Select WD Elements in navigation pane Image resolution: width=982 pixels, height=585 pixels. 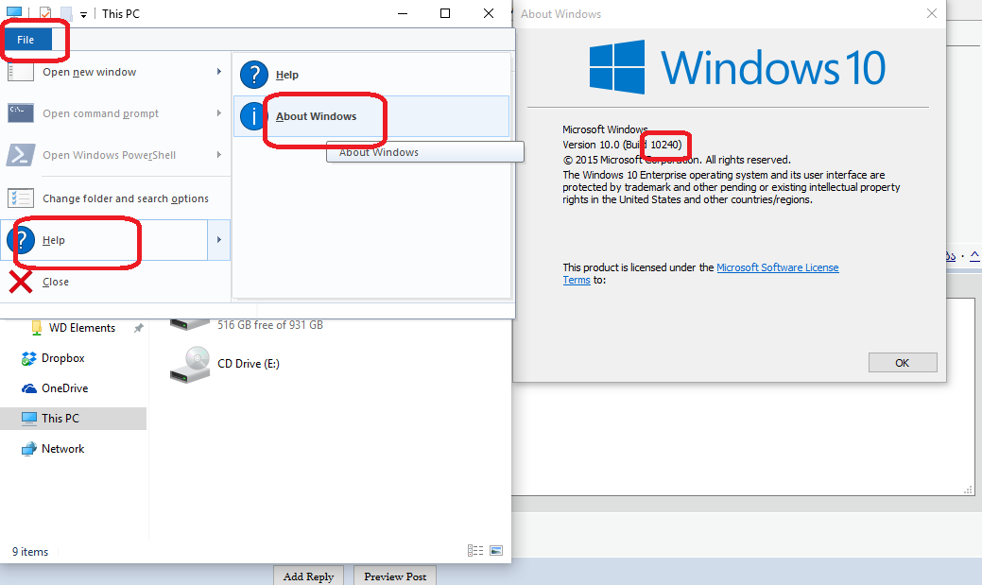click(82, 328)
